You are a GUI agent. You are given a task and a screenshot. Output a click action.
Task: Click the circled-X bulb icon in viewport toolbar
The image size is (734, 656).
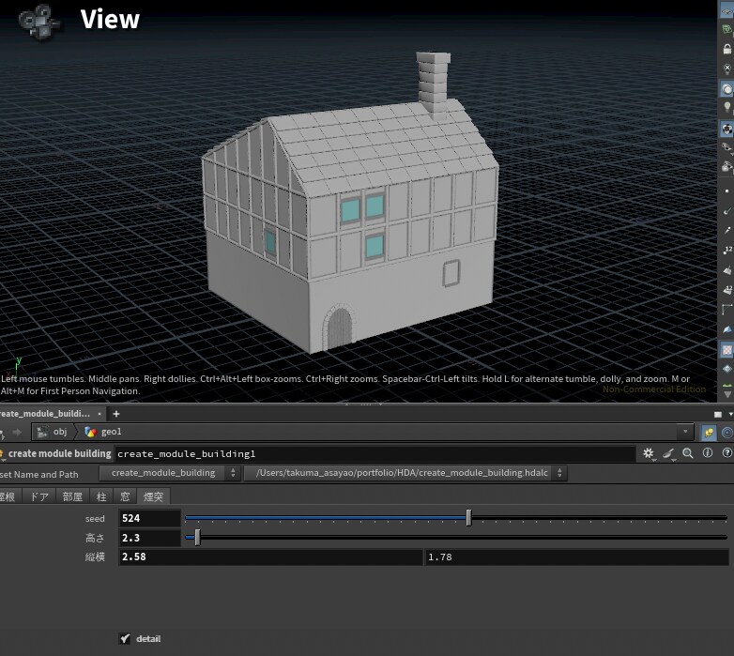(x=727, y=69)
